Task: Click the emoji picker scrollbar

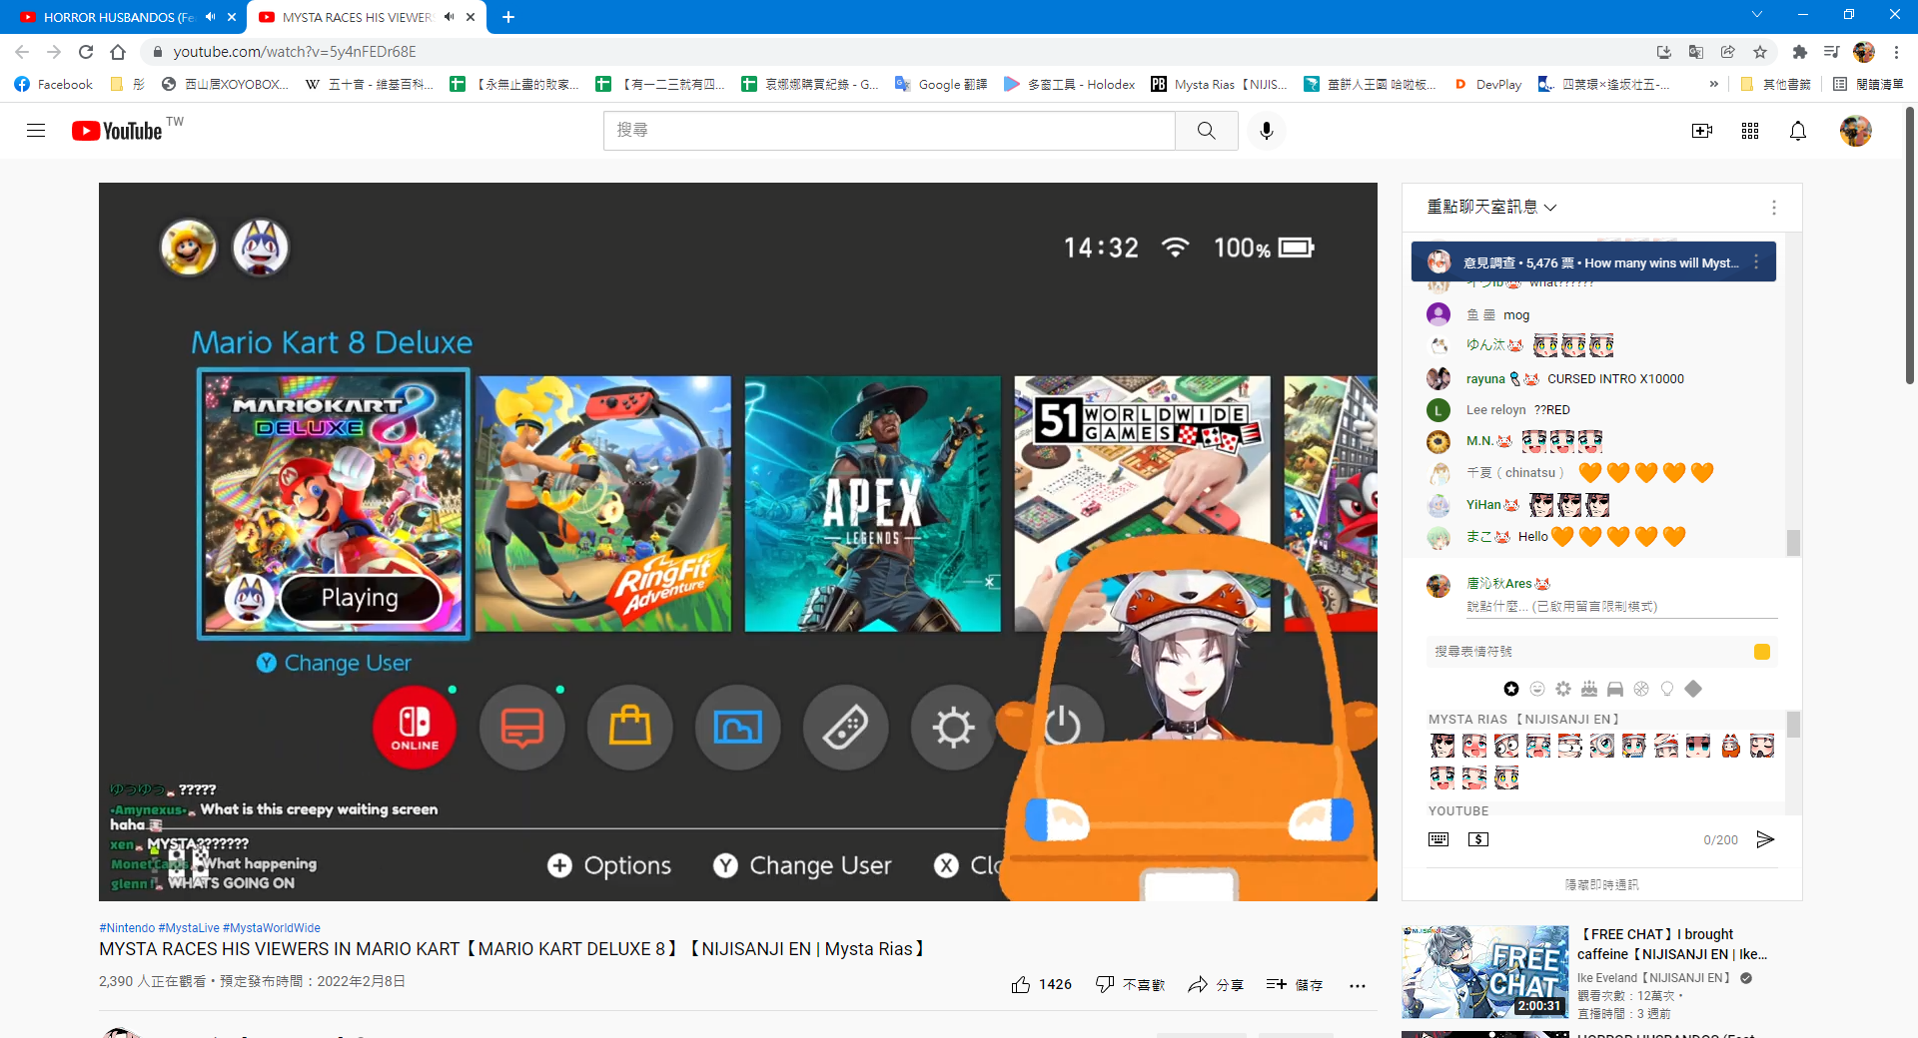Action: tap(1793, 724)
